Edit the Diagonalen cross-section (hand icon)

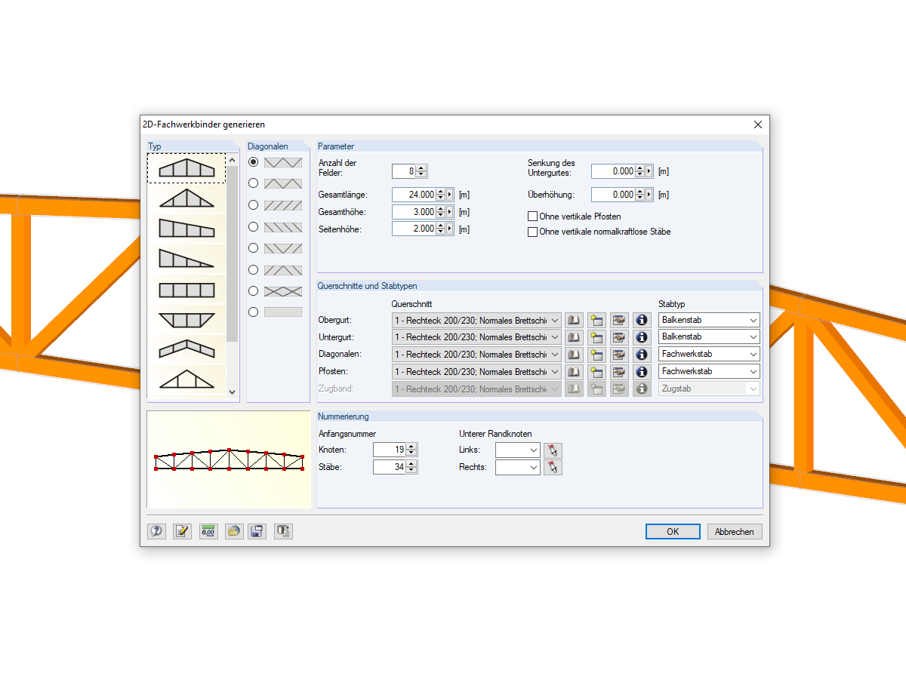coord(619,355)
